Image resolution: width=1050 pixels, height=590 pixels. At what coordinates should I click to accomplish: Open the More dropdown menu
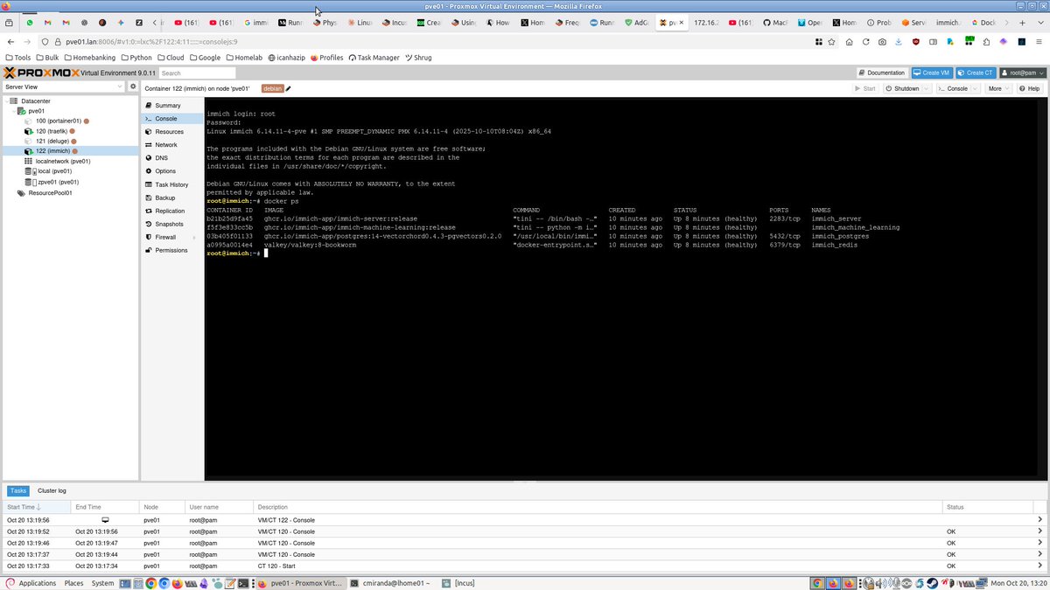(x=997, y=88)
